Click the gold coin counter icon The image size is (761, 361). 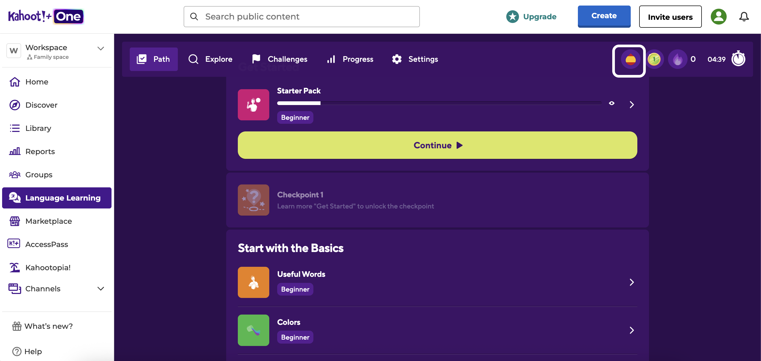point(654,59)
